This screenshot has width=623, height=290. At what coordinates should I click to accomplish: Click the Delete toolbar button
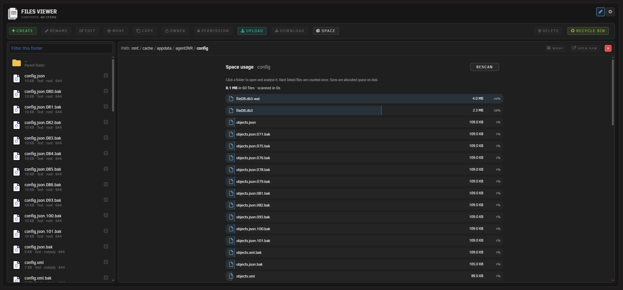pos(549,31)
